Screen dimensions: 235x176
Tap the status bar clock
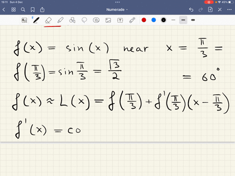4,2
